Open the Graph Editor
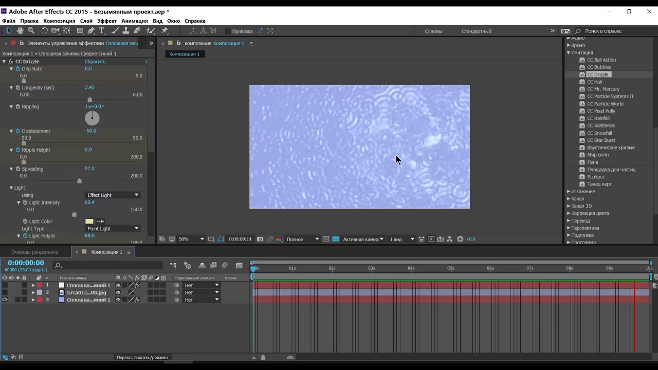This screenshot has width=658, height=370. click(239, 266)
